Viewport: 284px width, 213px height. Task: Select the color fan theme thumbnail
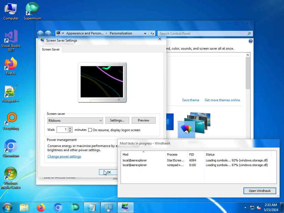click(x=186, y=129)
